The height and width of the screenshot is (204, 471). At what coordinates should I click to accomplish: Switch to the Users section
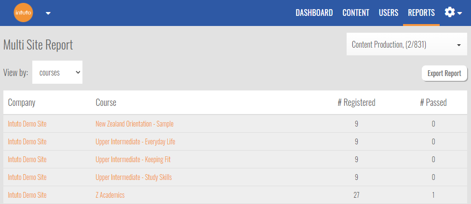point(389,13)
